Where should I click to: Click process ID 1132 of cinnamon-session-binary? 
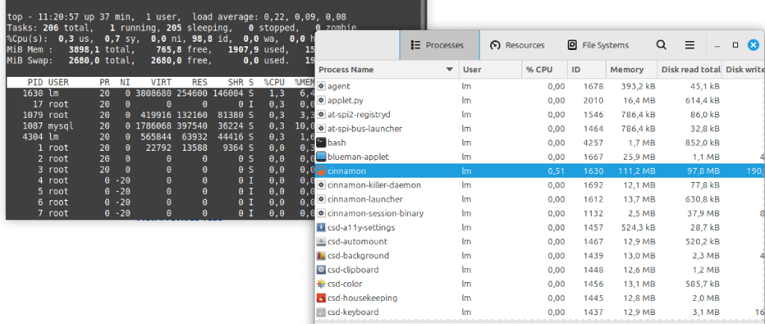point(594,214)
